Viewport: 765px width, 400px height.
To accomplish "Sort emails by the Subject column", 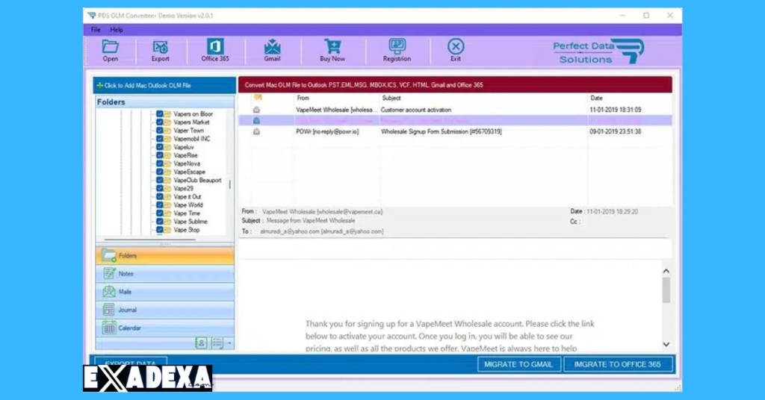I will coord(391,98).
